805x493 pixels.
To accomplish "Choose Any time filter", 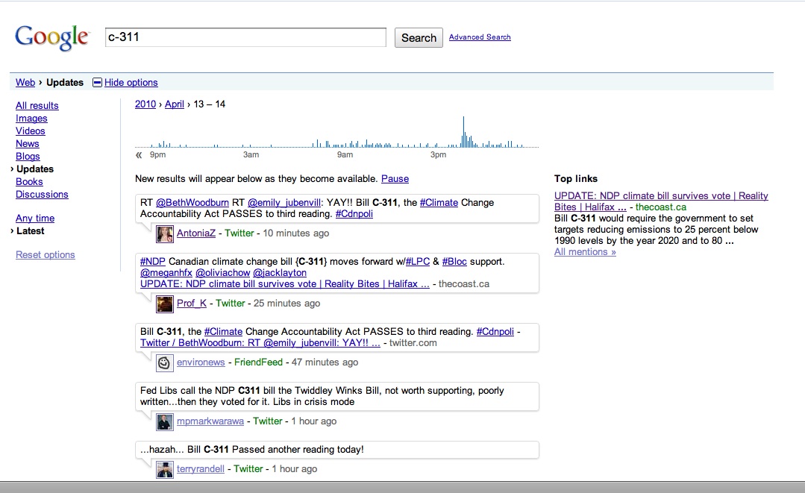I will coord(35,219).
